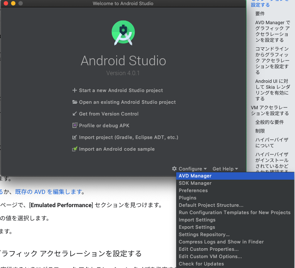Click 制限 in the sidebar

coord(260,131)
